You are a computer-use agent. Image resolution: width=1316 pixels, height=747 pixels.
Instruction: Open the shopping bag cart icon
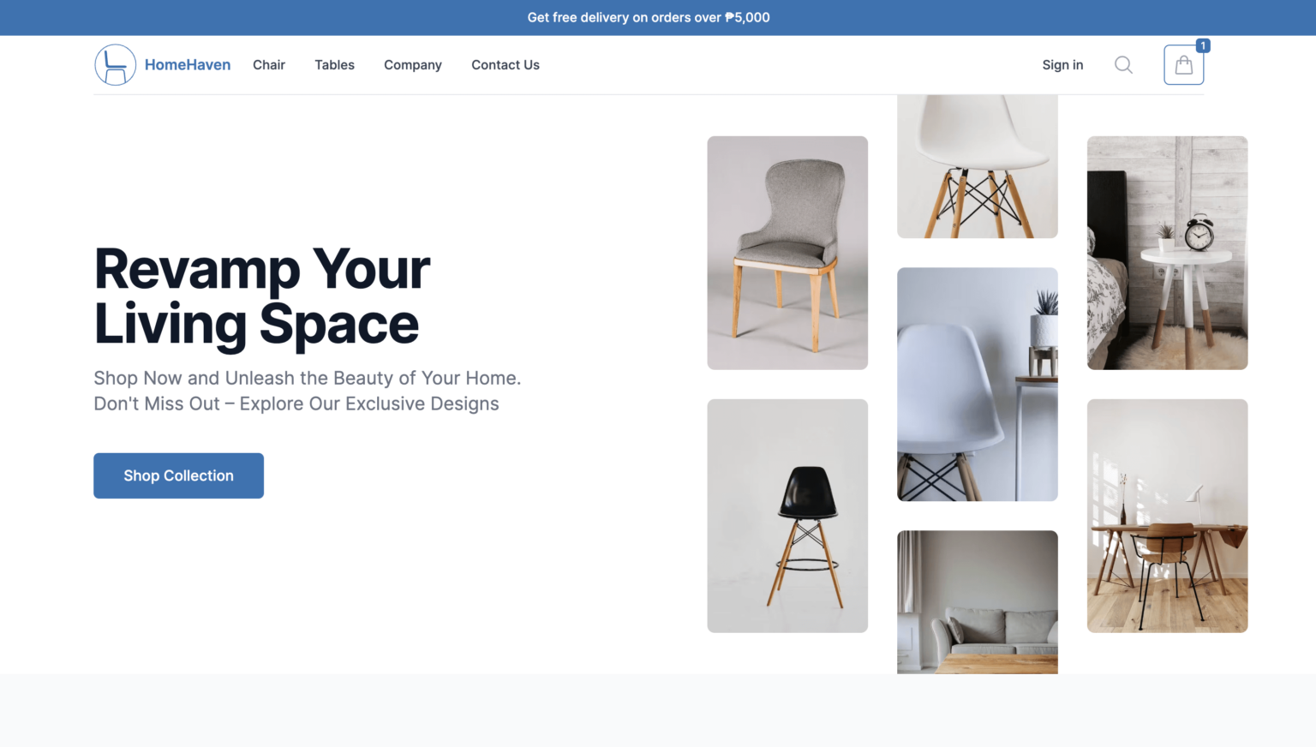click(x=1183, y=65)
